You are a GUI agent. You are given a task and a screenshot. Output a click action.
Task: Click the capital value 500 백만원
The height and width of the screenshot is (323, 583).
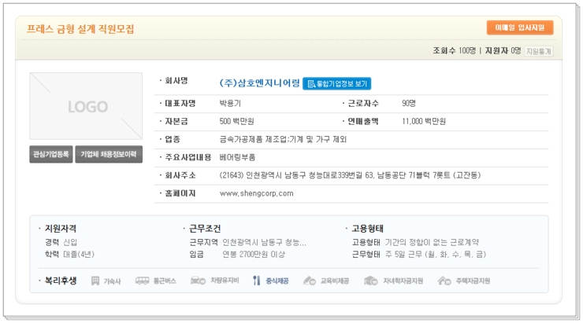[236, 121]
